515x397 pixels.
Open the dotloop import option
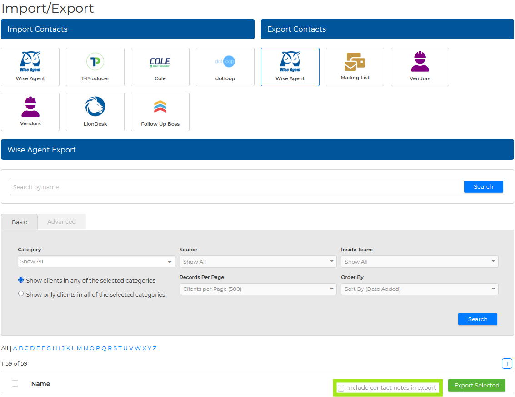225,67
